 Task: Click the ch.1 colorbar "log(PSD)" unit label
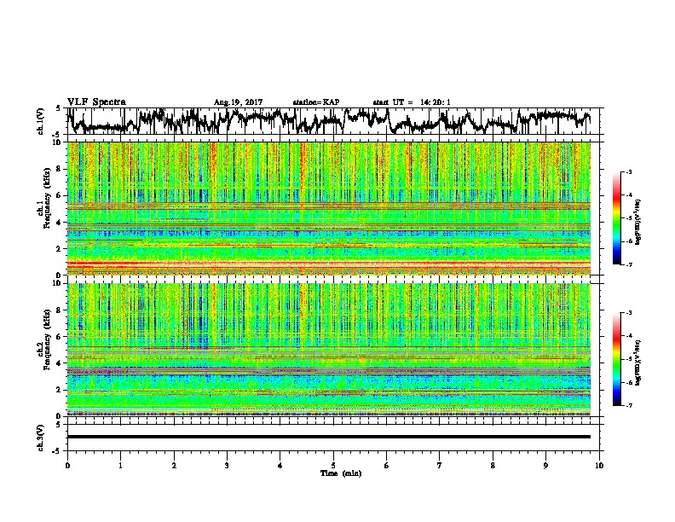[638, 222]
